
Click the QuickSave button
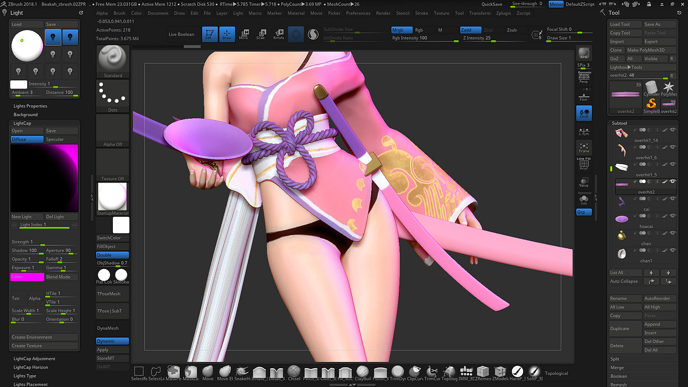pyautogui.click(x=492, y=4)
